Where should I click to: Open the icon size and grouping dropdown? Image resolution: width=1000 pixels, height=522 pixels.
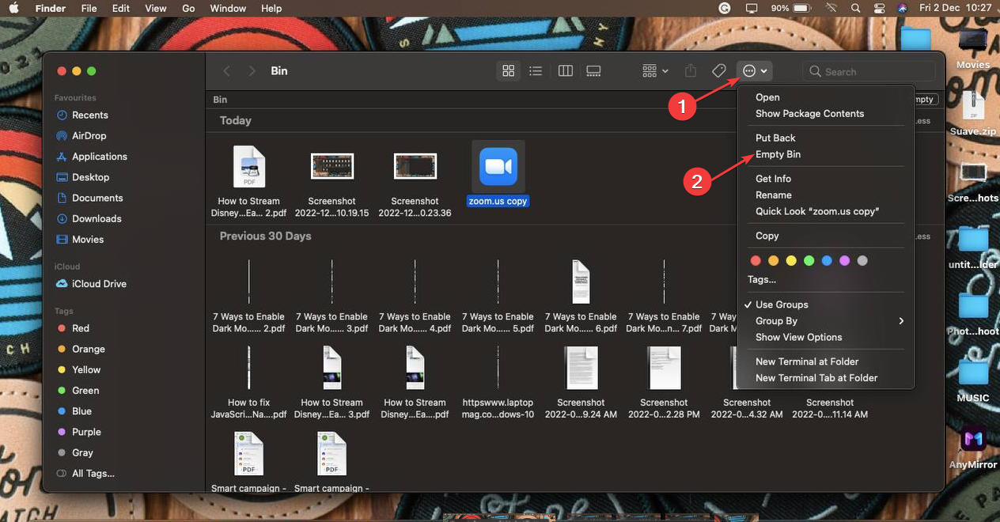coord(655,70)
